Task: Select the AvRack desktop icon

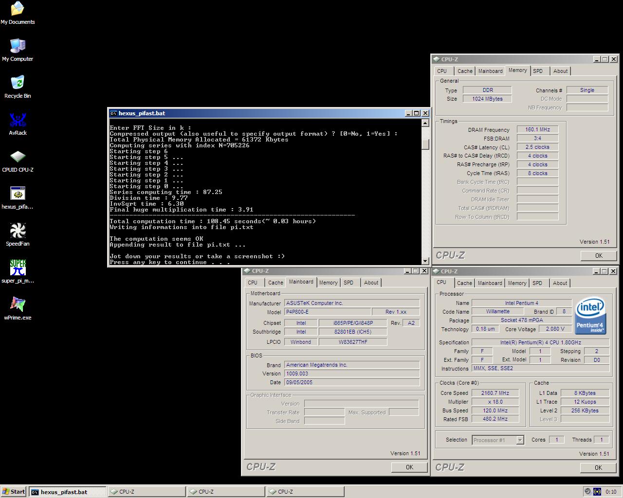Action: click(18, 124)
